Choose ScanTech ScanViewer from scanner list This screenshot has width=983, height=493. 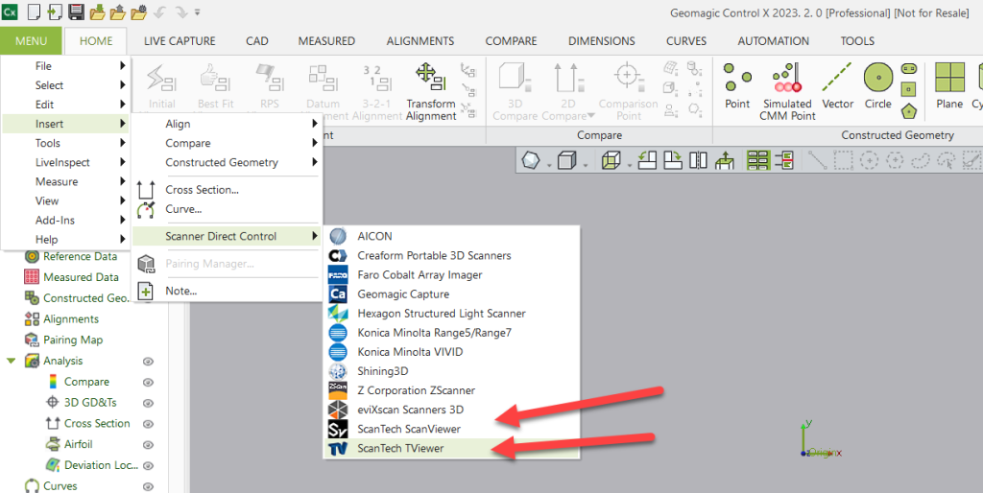(x=451, y=429)
